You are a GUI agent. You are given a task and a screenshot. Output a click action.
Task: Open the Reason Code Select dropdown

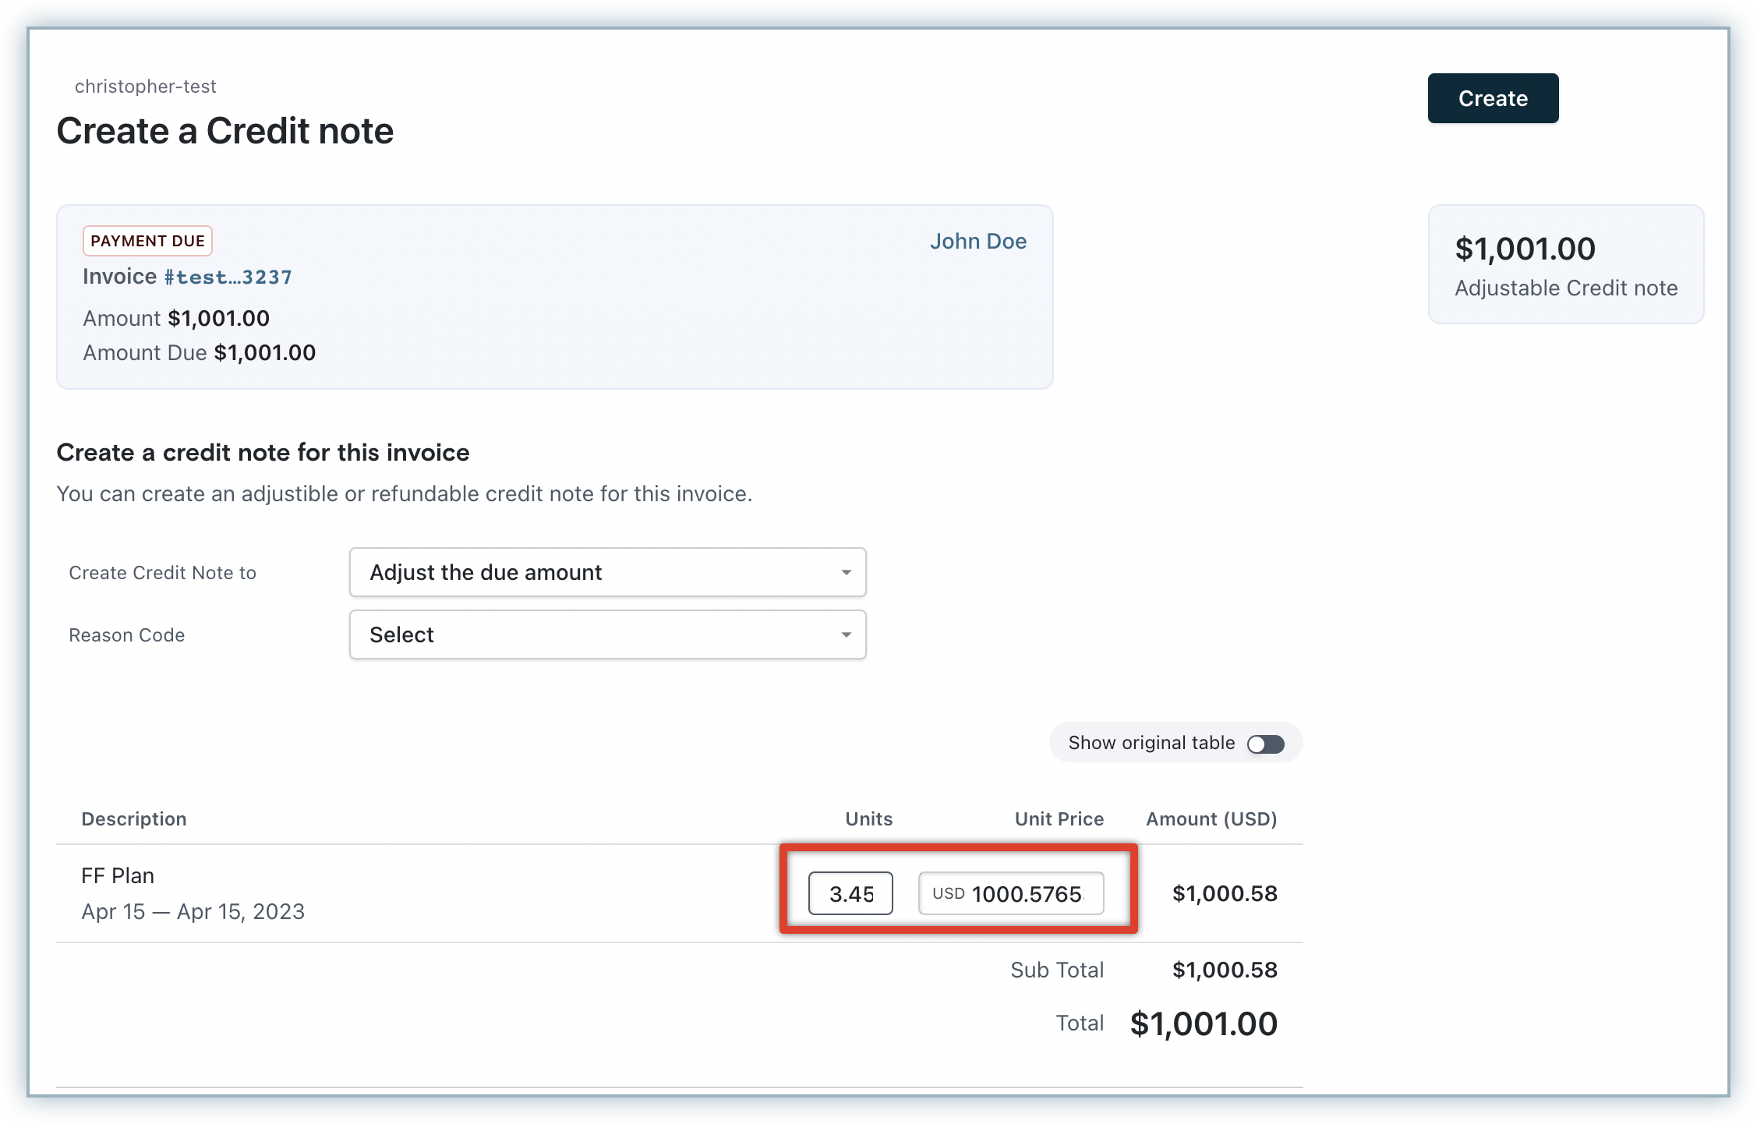tap(607, 634)
